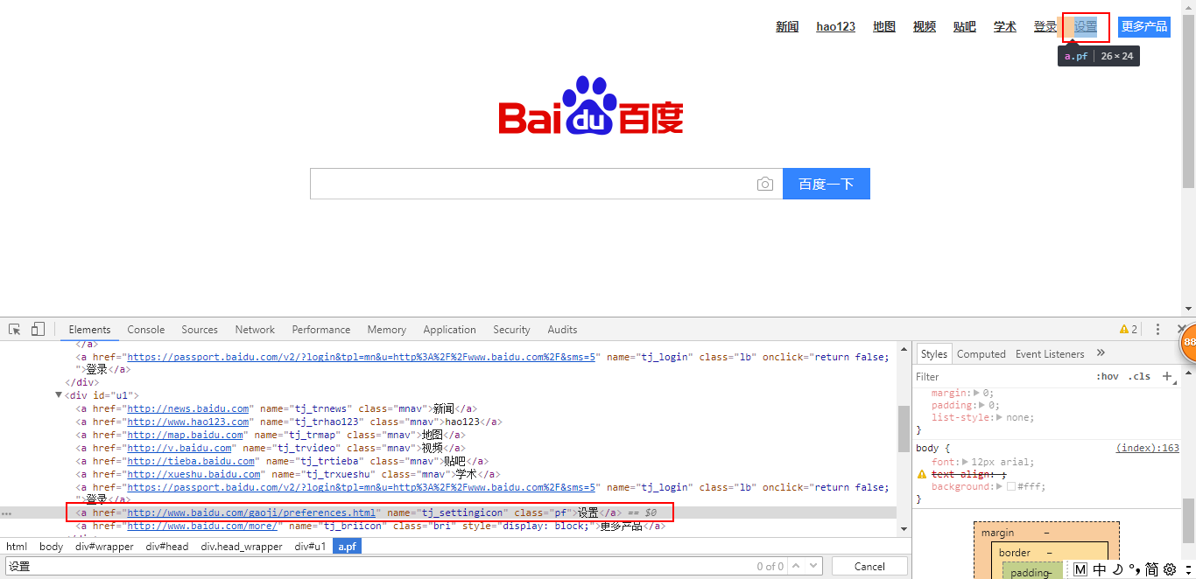Viewport: 1196px width, 579px height.
Task: Expand the margin shorthand property triangle
Action: pyautogui.click(x=977, y=394)
